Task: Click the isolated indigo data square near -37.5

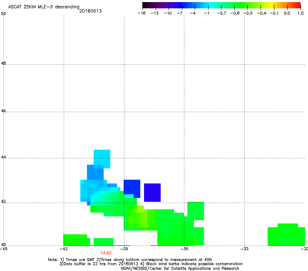Action: (x=152, y=193)
